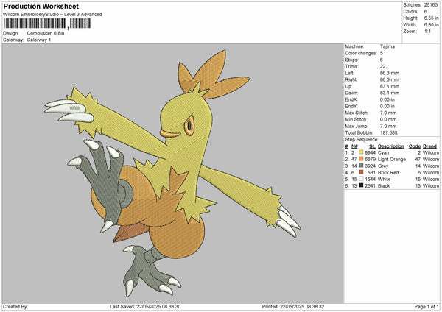
Task: Click the EndX value '0.00 in'
Action: [387, 99]
